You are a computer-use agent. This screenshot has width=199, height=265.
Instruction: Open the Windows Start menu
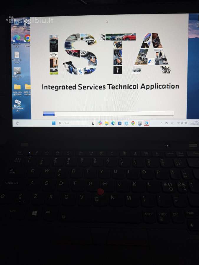coord(54,123)
